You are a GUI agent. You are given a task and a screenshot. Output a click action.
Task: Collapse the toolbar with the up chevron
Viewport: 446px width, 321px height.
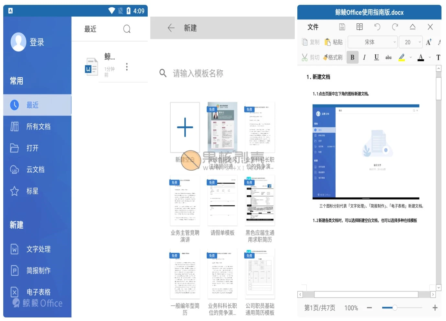[x=412, y=27]
